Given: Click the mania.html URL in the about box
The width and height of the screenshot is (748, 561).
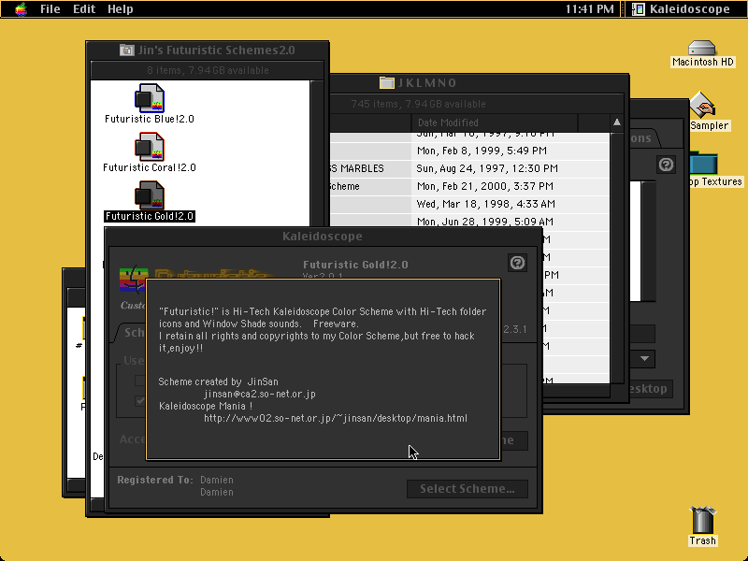Looking at the screenshot, I should click(336, 418).
